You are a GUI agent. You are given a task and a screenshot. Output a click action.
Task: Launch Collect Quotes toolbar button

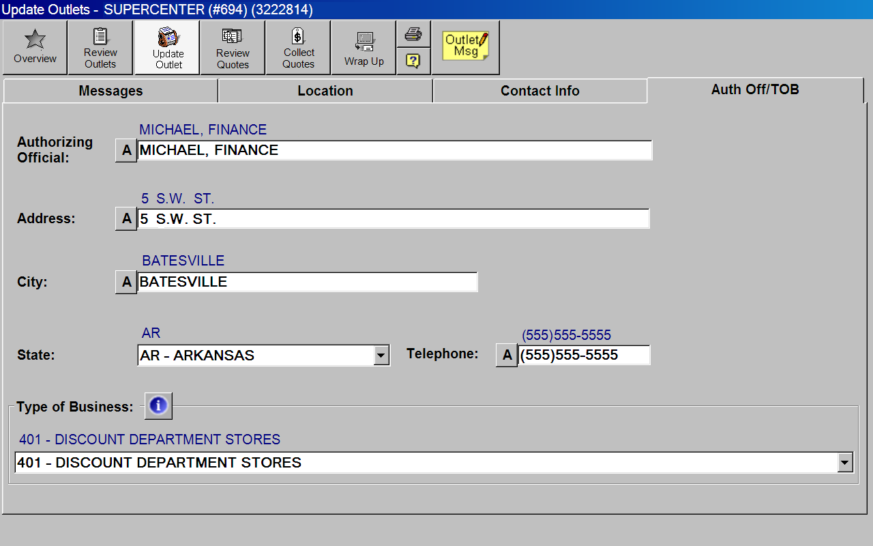coord(298,47)
